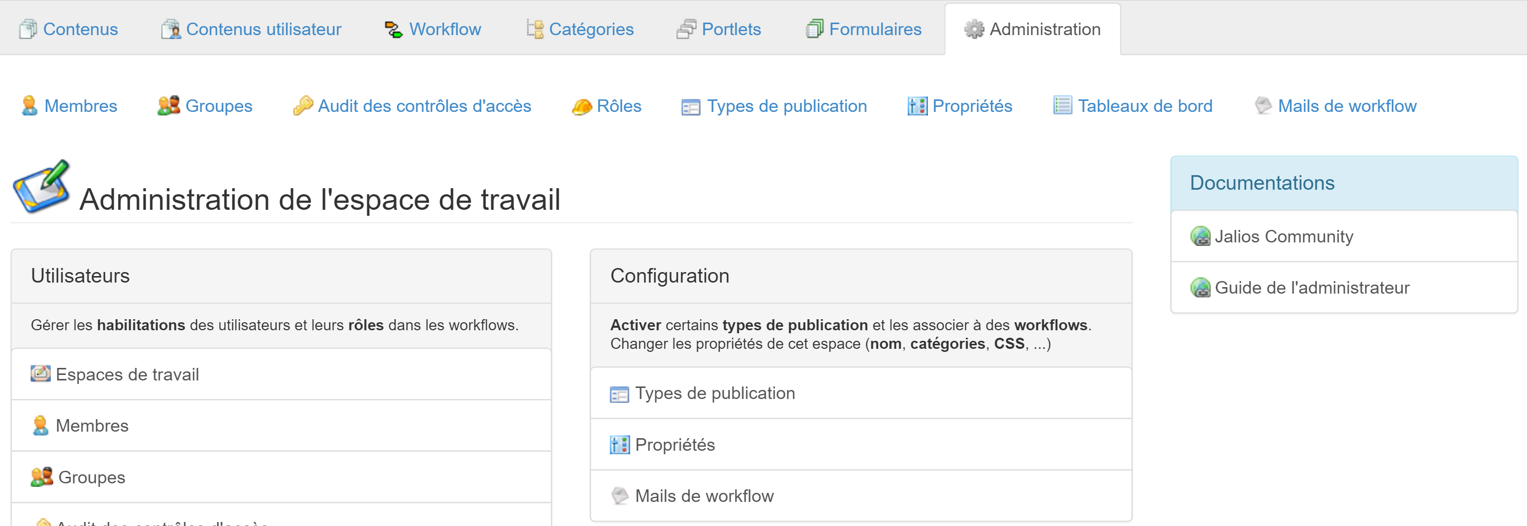The image size is (1527, 526).
Task: Open Guide de l'administrateur link
Action: coord(1344,288)
